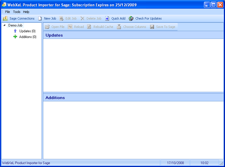The image size is (225, 167).
Task: Minimize the WebXeL window
Action: click(207, 5)
